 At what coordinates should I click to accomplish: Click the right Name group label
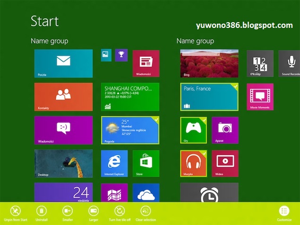coord(195,41)
